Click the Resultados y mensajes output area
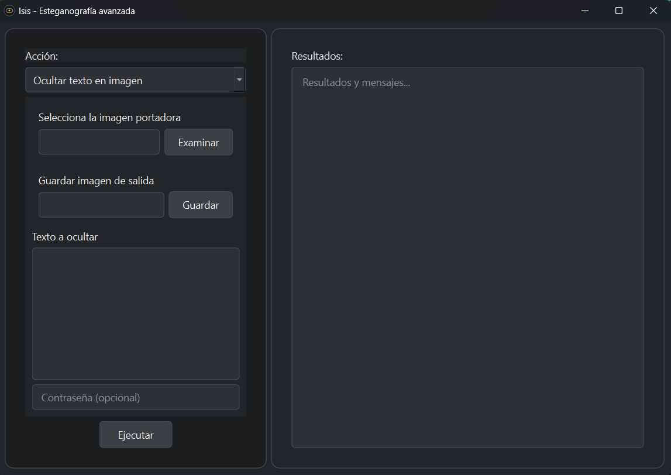This screenshot has width=671, height=475. [467, 257]
